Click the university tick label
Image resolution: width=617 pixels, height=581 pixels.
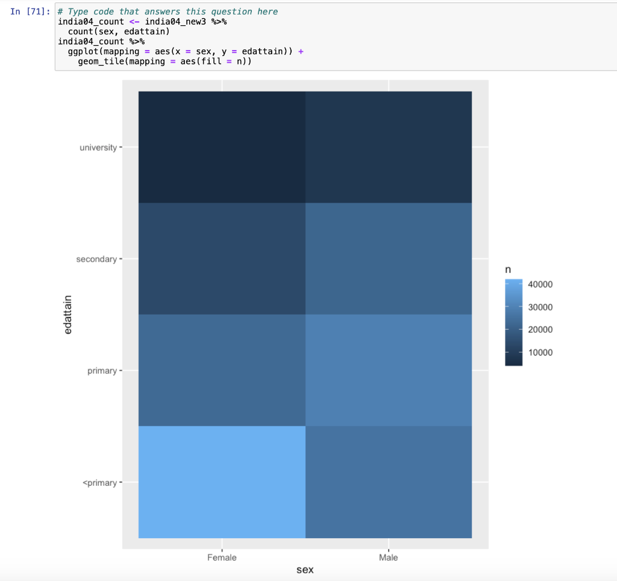(x=98, y=147)
